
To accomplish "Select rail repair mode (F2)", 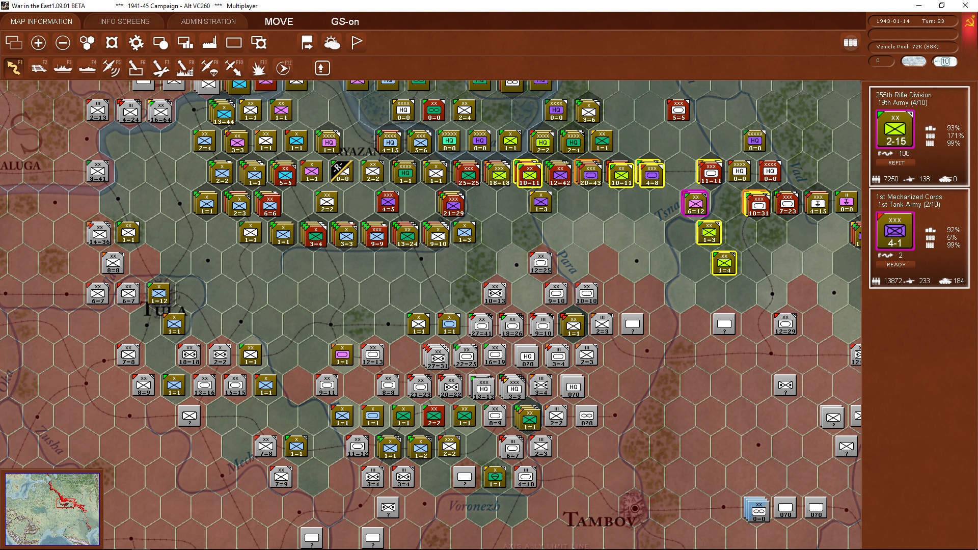I will [x=38, y=68].
